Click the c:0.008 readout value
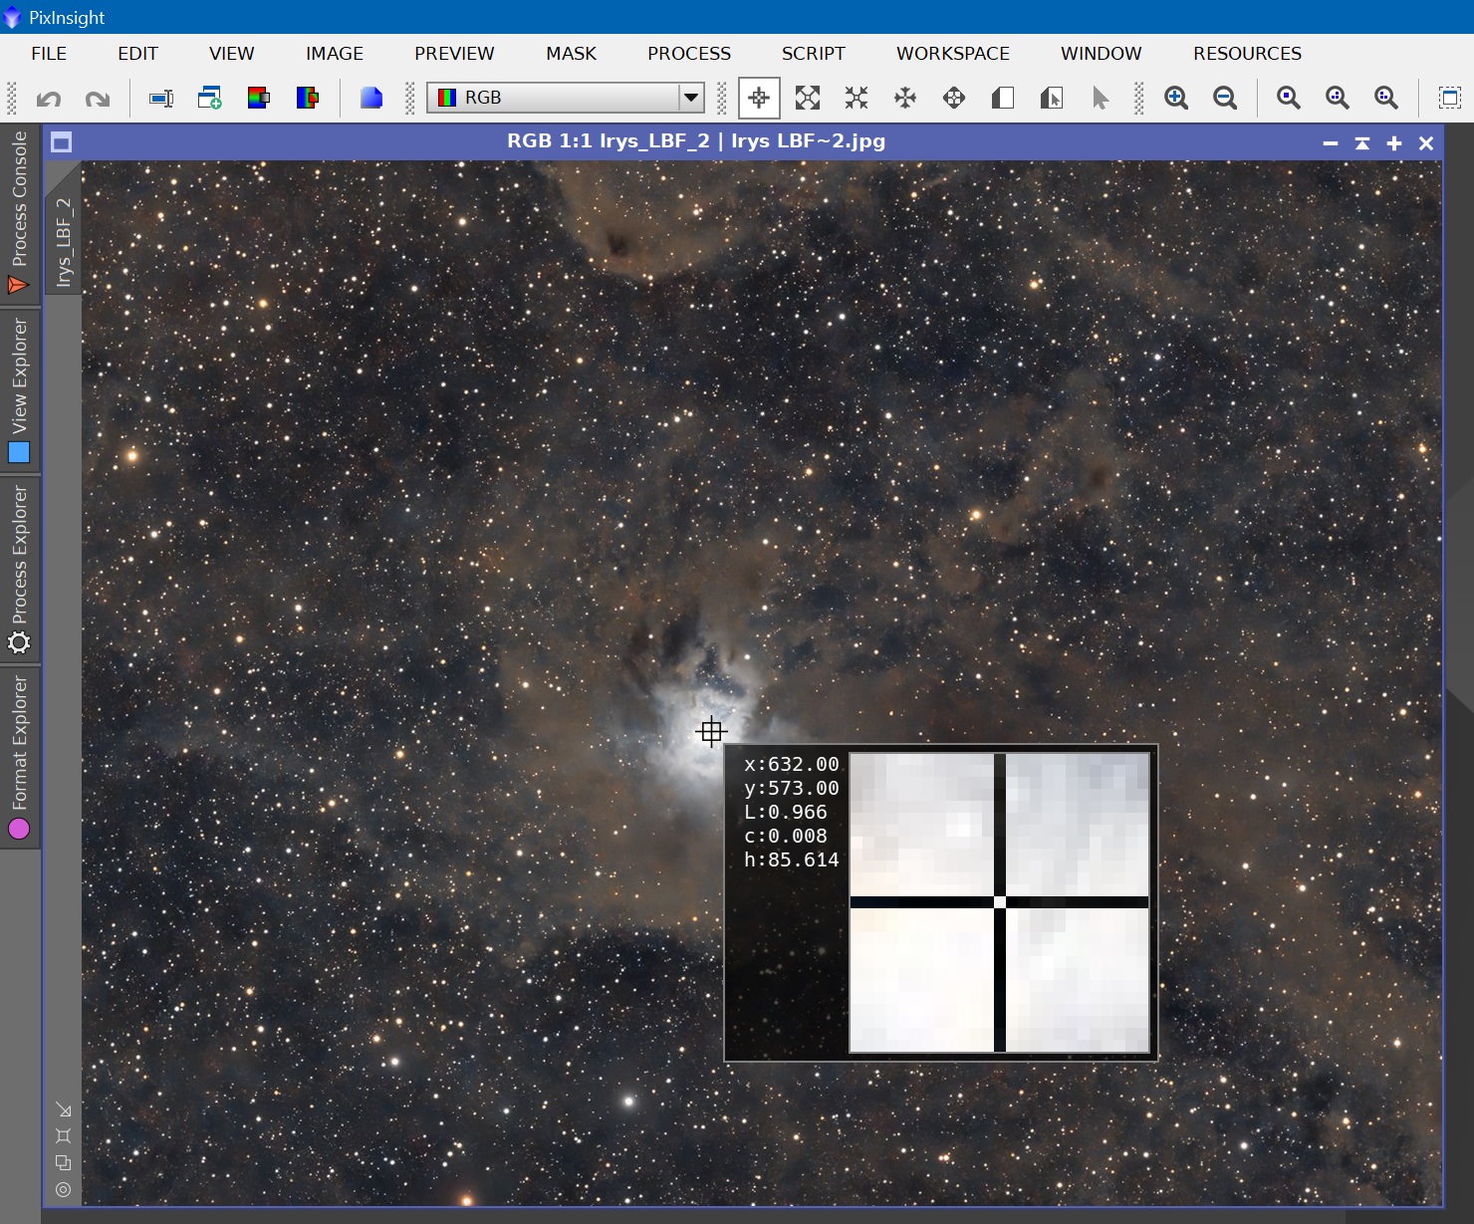Viewport: 1474px width, 1224px height. pyautogui.click(x=786, y=837)
